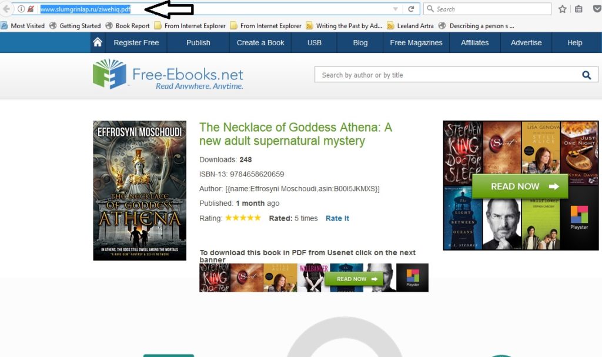Go back using the browser back arrow
The width and height of the screenshot is (602, 357).
click(x=6, y=9)
